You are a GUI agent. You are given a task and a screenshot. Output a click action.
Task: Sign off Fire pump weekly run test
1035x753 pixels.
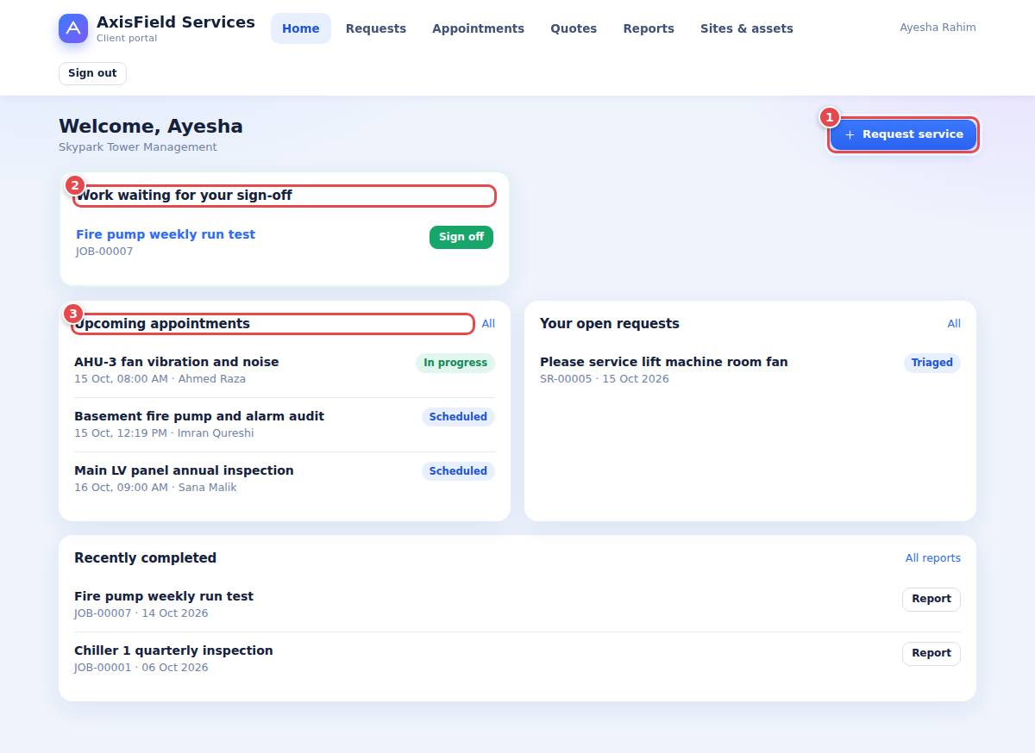[461, 237]
